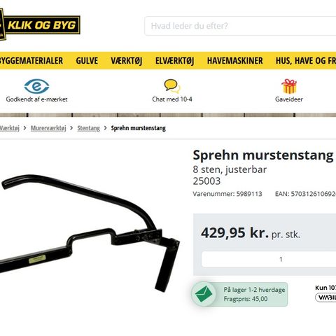336x336 pixels.
Task: Click 'Chat med 10-4' link text
Action: 172,99
